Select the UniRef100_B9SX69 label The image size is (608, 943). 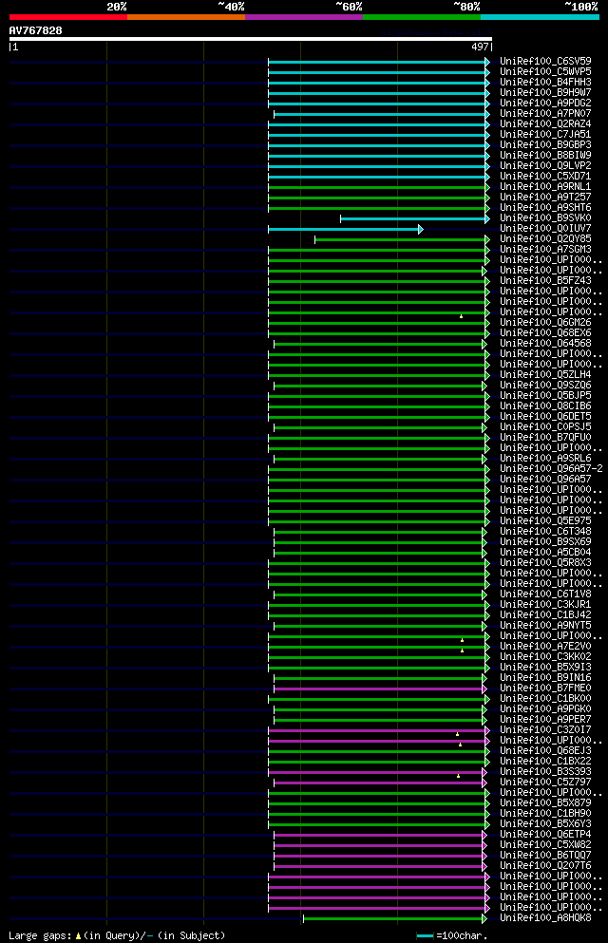[x=545, y=542]
